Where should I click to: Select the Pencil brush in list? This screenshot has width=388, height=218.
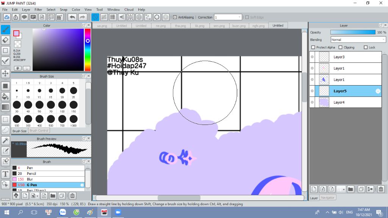pos(48,173)
